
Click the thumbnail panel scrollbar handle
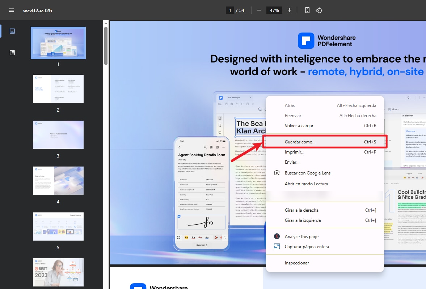coord(106,46)
